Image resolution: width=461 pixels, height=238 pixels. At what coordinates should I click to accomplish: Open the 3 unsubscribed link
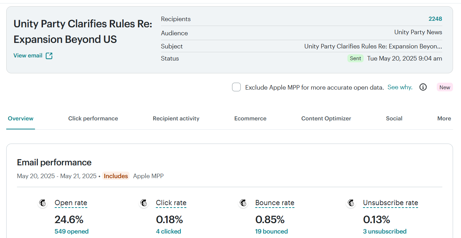point(385,231)
